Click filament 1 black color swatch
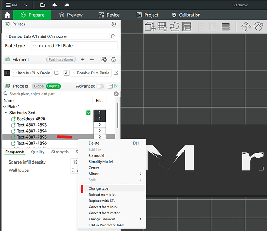The width and height of the screenshot is (267, 231). tap(7, 73)
